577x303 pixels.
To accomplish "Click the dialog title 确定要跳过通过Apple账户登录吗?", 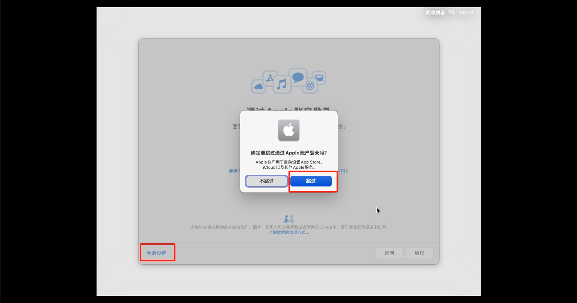I will coord(289,153).
